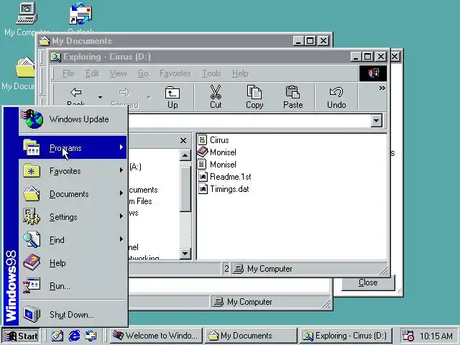The image size is (460, 345).
Task: Open the Back history dropdown arrow
Action: pyautogui.click(x=100, y=97)
